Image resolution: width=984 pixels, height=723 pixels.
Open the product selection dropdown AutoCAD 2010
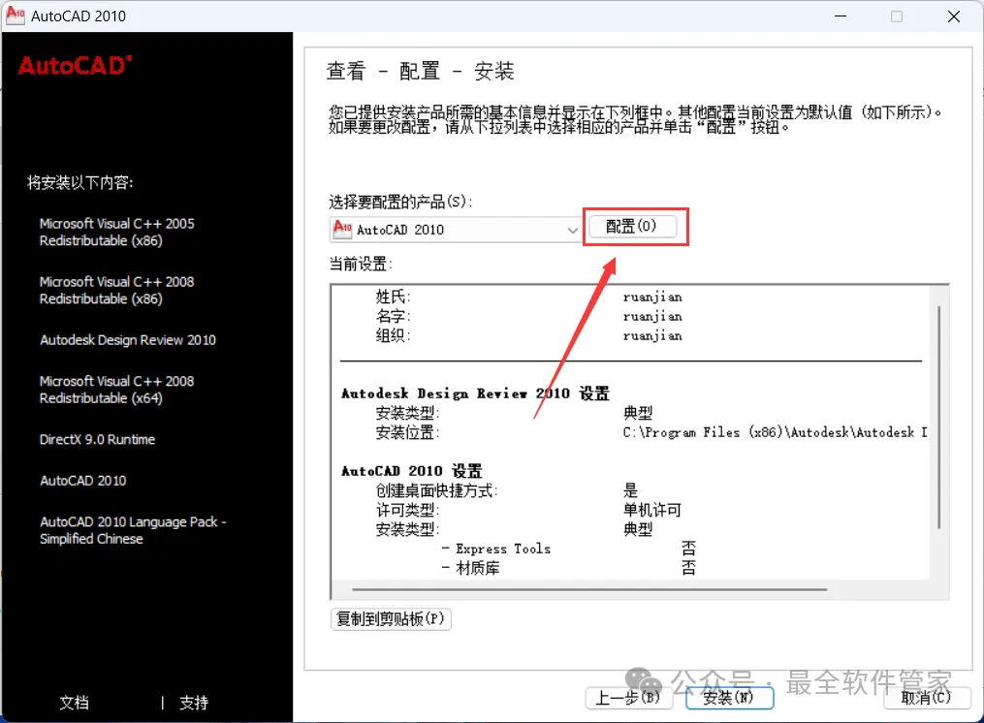pyautogui.click(x=456, y=230)
